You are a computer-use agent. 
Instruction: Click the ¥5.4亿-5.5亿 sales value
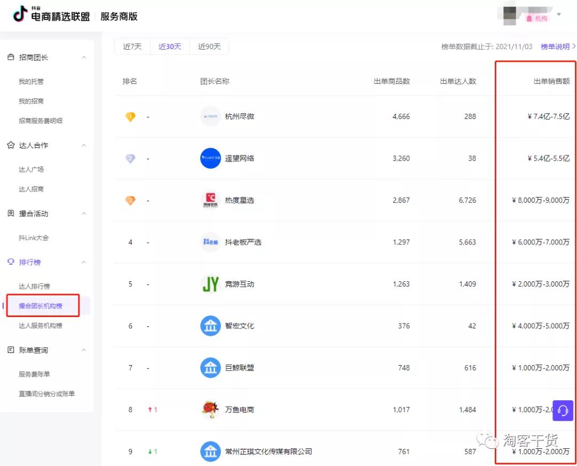(x=549, y=159)
